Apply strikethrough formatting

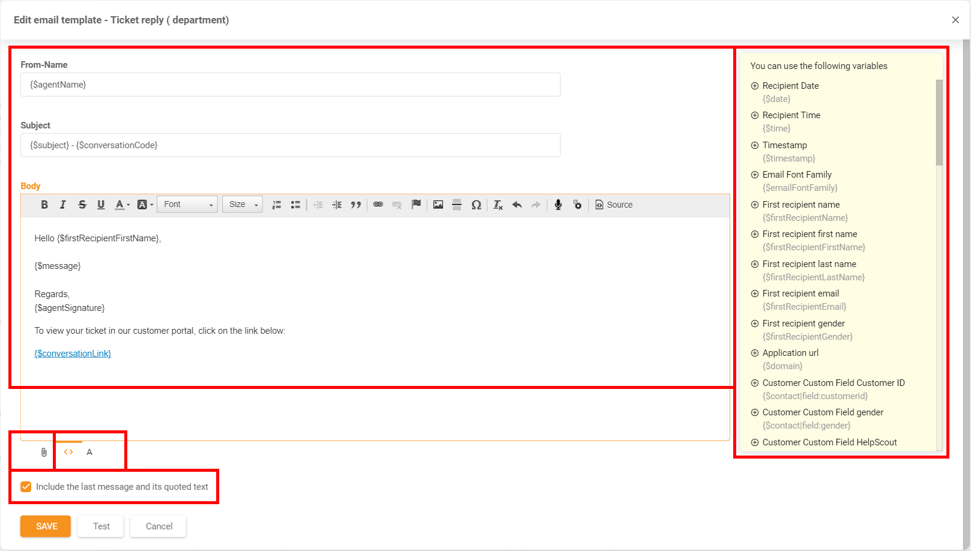click(x=82, y=205)
